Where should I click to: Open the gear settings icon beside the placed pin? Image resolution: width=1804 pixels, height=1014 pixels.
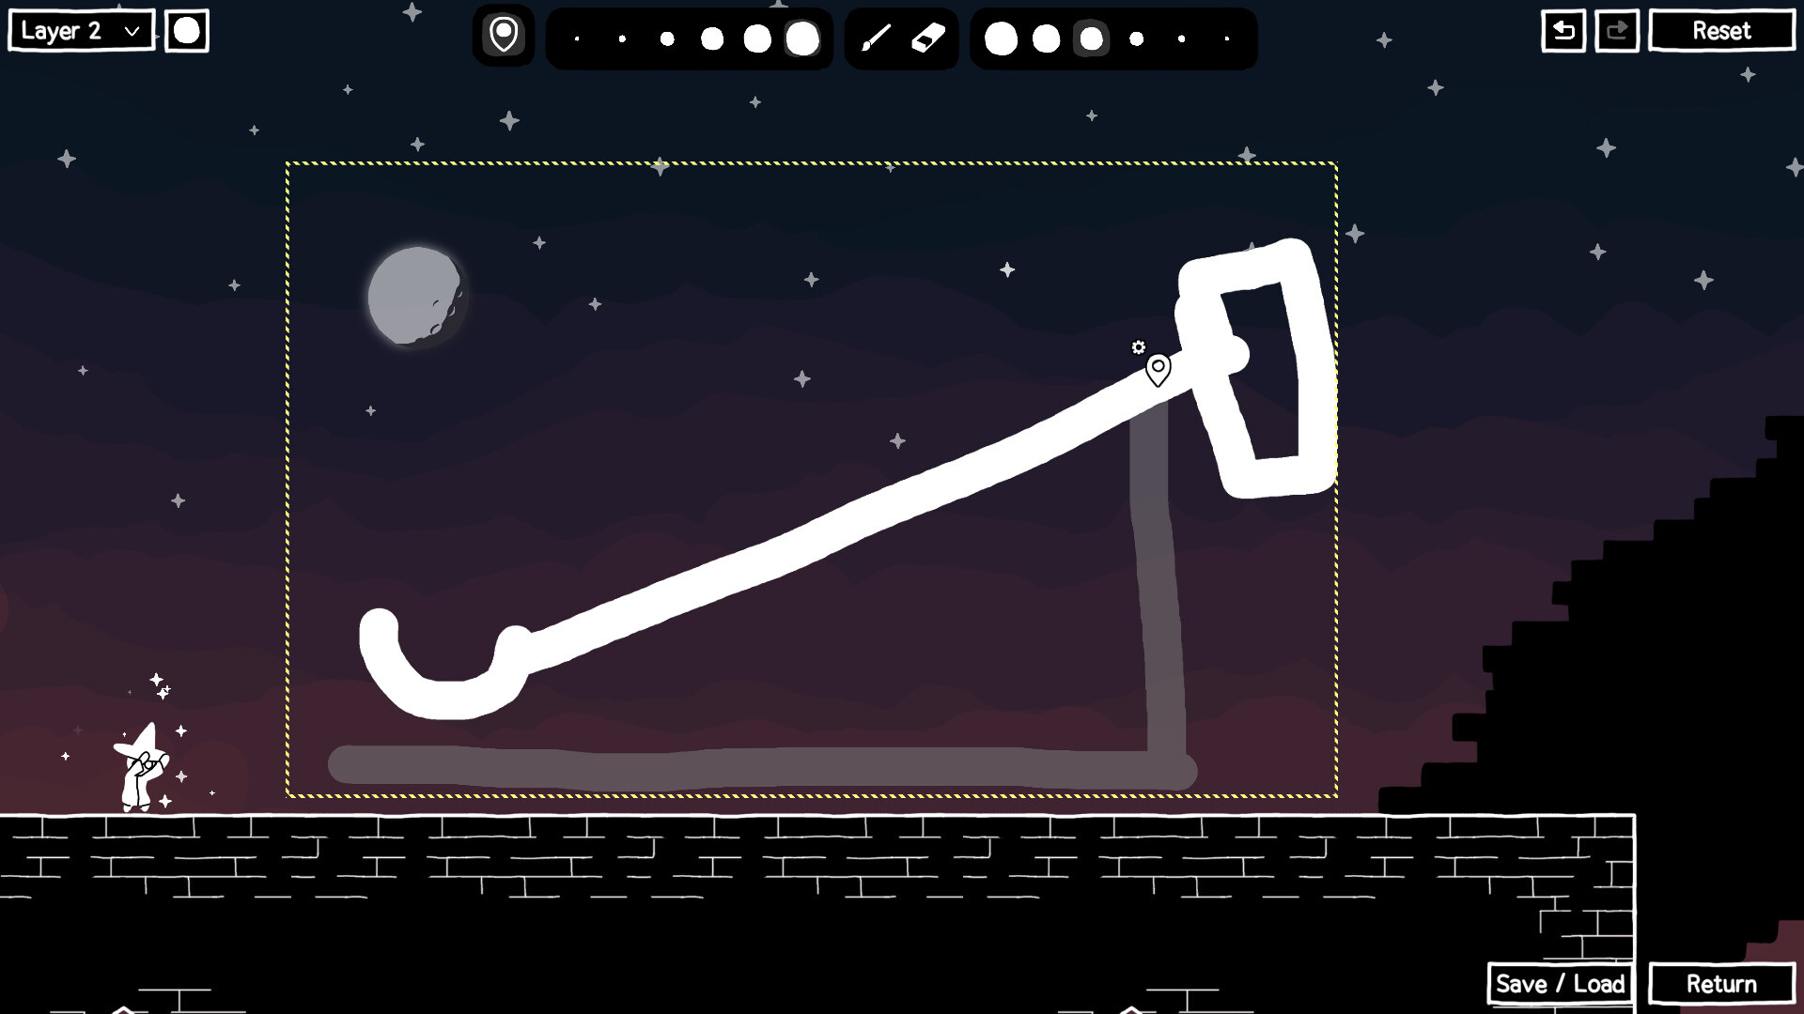pyautogui.click(x=1139, y=346)
